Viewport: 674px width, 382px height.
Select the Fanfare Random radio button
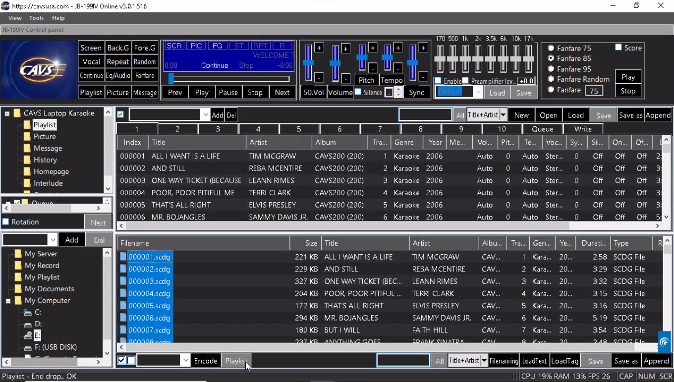[x=551, y=79]
